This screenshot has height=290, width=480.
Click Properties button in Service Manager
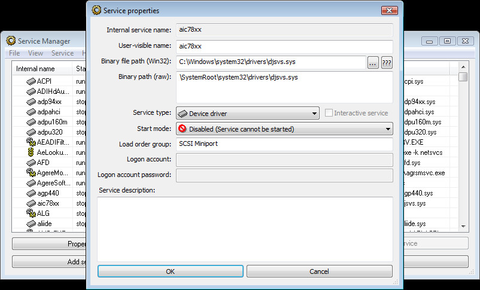pos(50,244)
